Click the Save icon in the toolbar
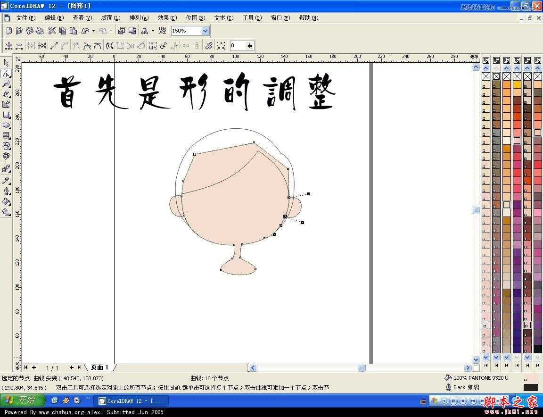The width and height of the screenshot is (543, 417). (30, 31)
